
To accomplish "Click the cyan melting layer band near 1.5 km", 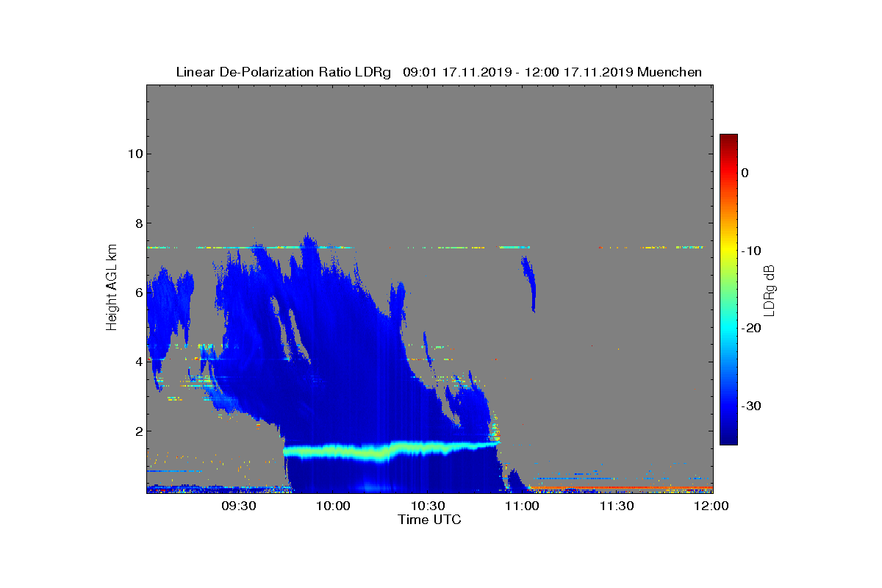I will coord(391,449).
